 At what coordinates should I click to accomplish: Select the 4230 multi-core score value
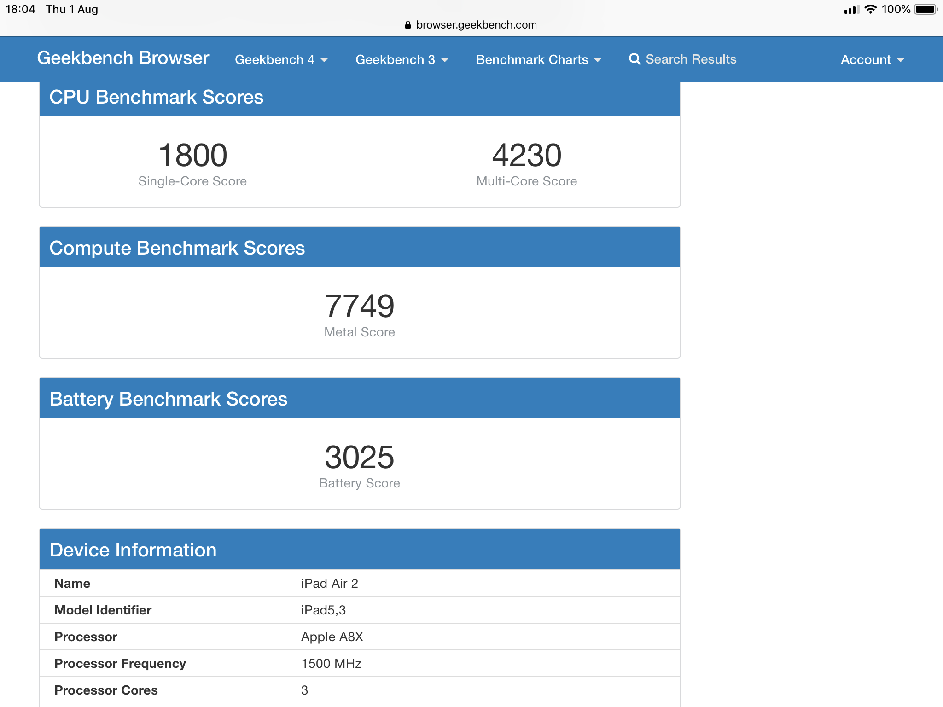527,156
